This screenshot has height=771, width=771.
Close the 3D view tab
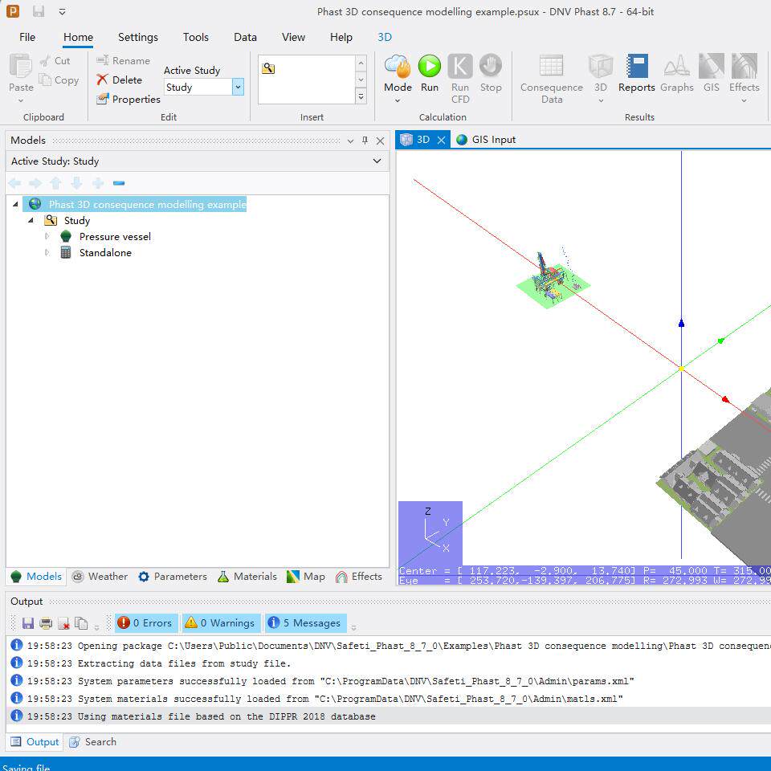(441, 140)
